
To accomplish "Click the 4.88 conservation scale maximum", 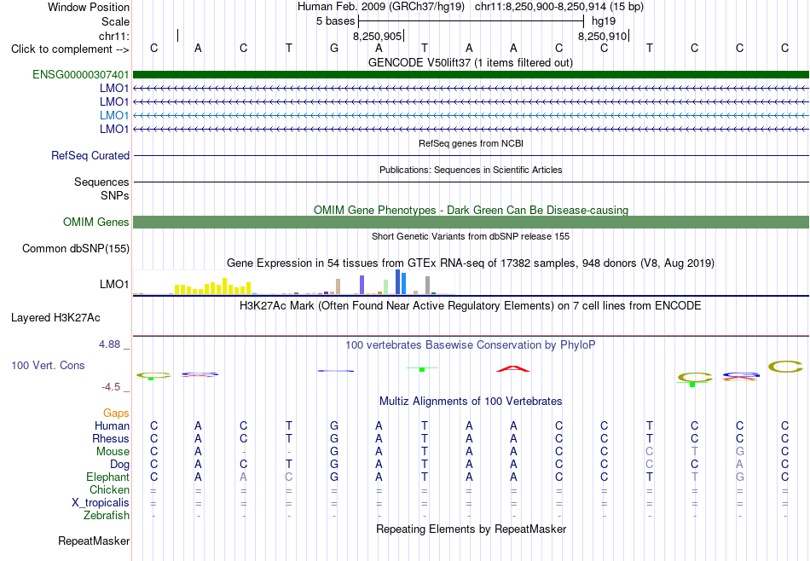I will coord(109,344).
